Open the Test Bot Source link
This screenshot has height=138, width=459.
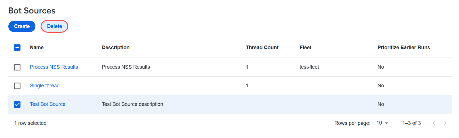[x=47, y=104]
